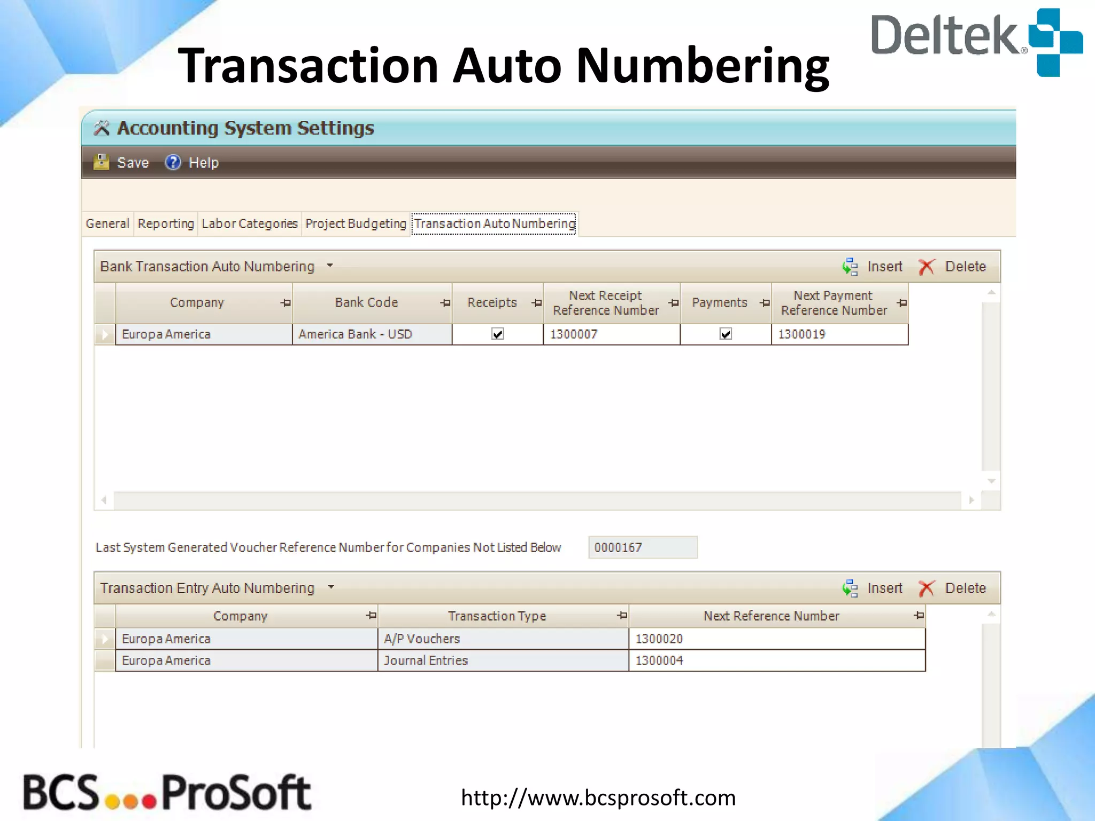
Task: Click next receipt number cell 1300007
Action: point(612,335)
